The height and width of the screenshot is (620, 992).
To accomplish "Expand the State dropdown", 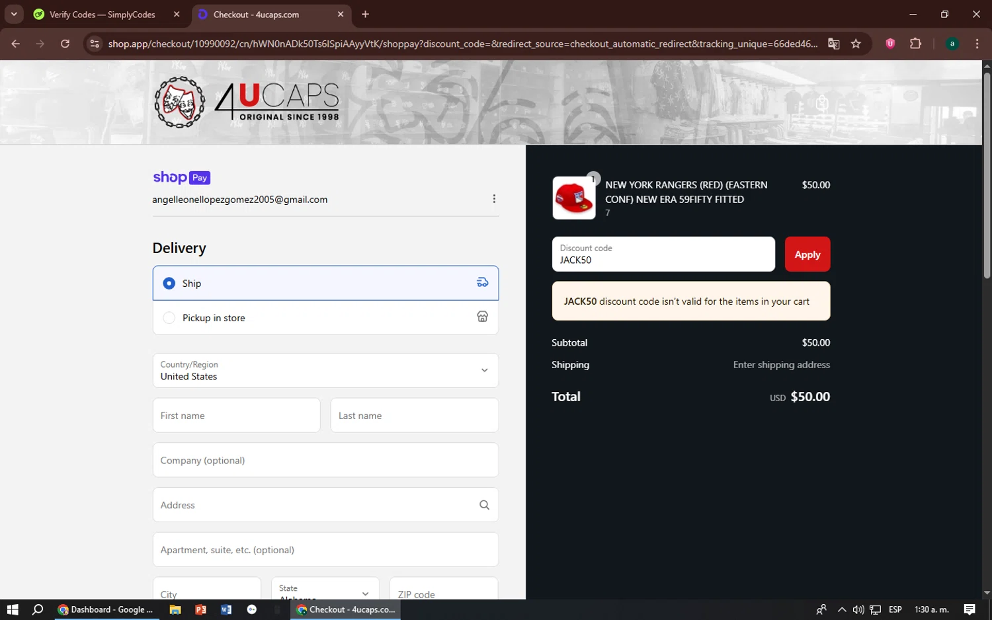I will [325, 588].
